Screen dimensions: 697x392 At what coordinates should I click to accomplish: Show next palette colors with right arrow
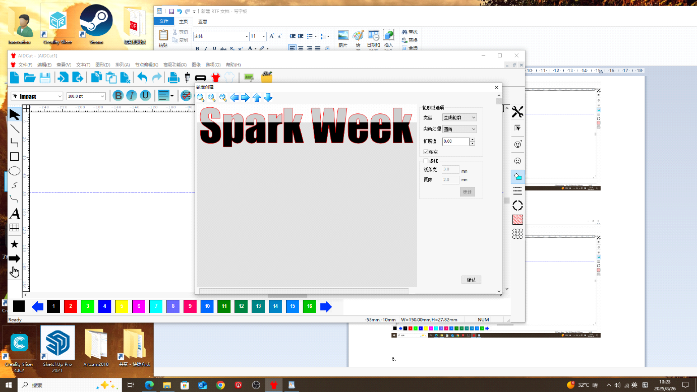pos(326,306)
